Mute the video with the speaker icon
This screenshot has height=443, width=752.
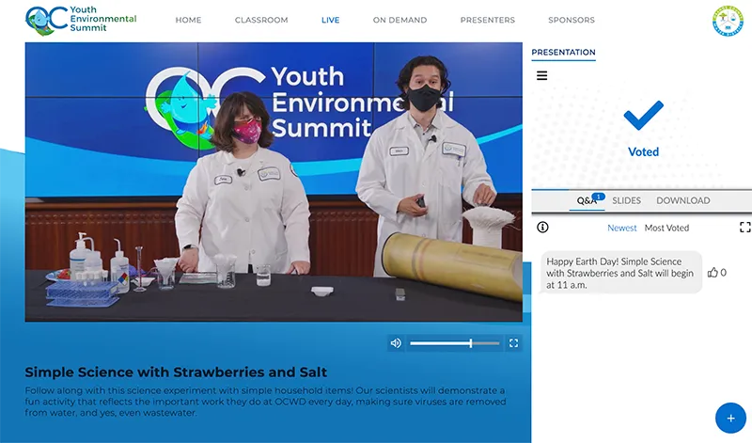[396, 342]
